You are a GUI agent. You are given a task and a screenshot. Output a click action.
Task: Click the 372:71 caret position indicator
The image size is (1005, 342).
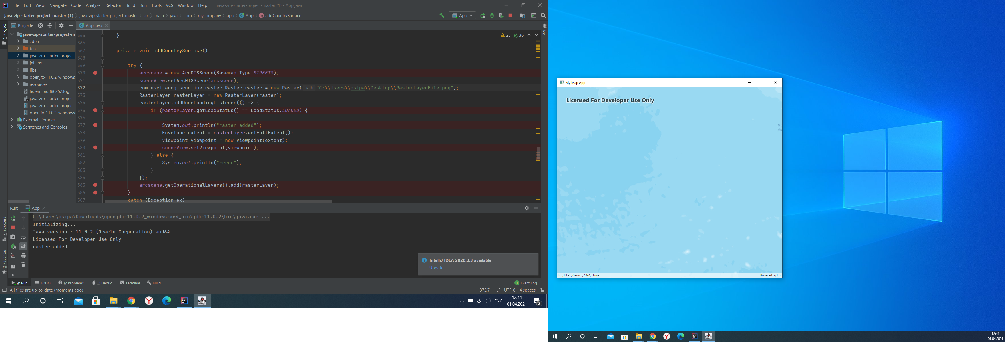coord(485,290)
